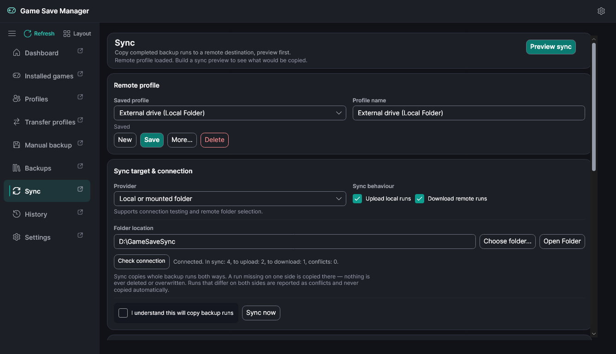The height and width of the screenshot is (354, 616).
Task: Pop out Manual backup external icon
Action: coord(80,143)
